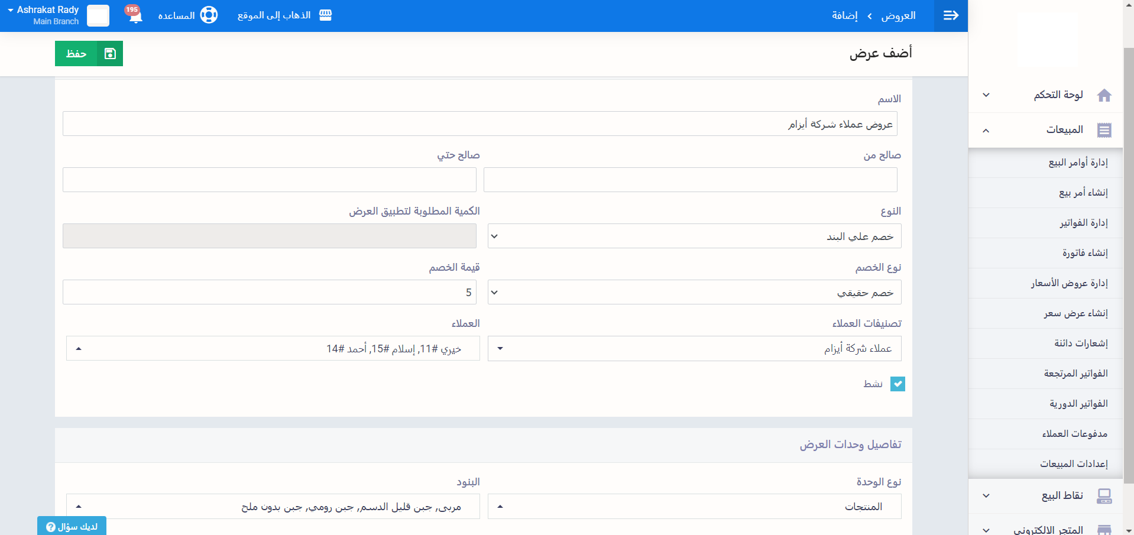Click the point of sale (نقاط البيع) icon
1134x535 pixels.
1104,496
